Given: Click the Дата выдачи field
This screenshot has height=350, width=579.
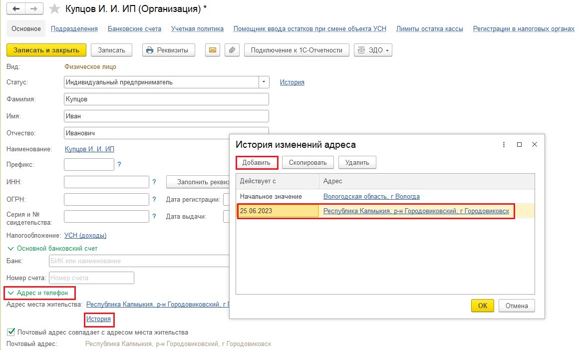Looking at the screenshot, I should tap(226, 217).
